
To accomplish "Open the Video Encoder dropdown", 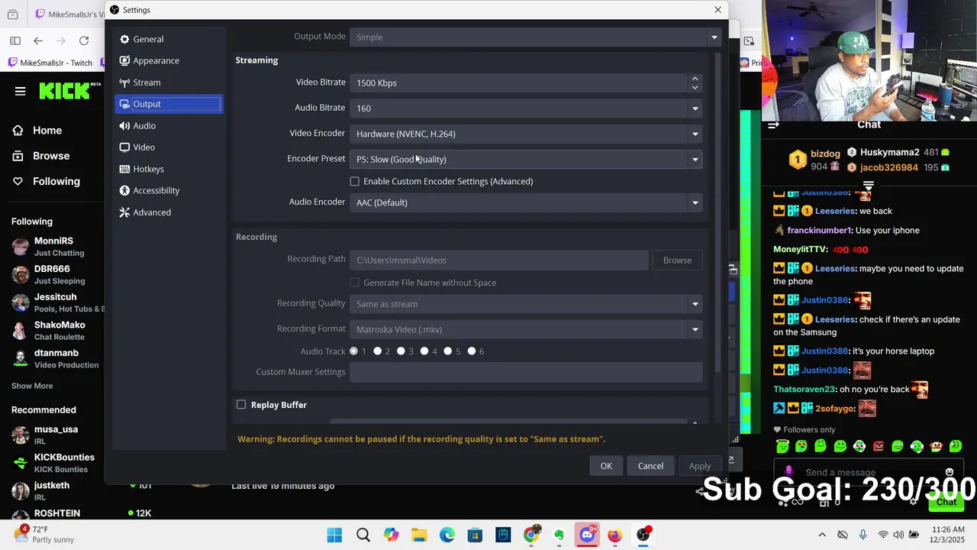I will click(x=526, y=134).
